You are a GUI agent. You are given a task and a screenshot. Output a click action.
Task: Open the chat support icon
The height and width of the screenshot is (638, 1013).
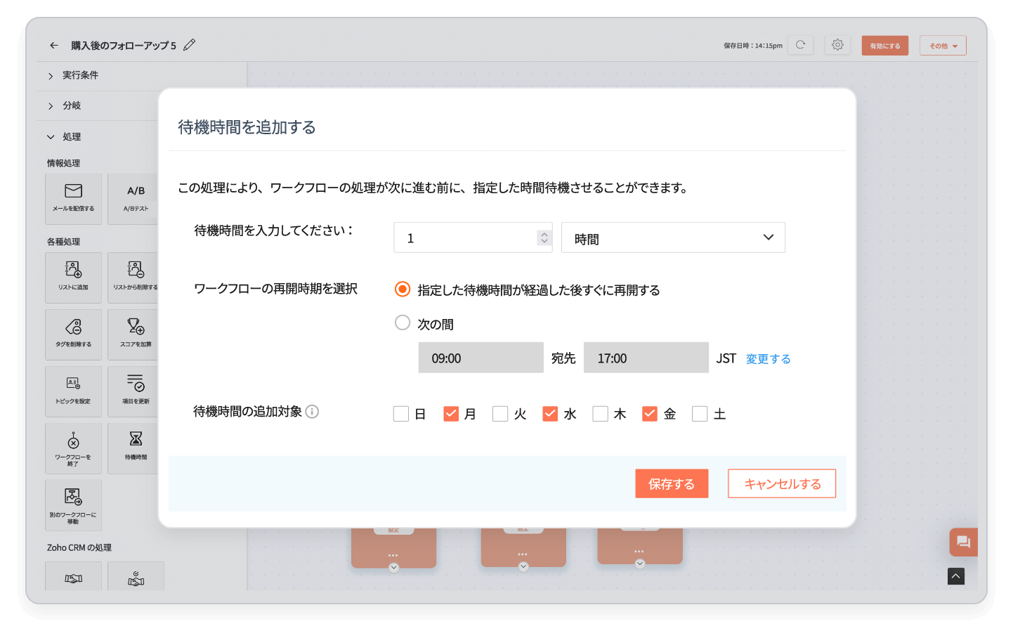(963, 542)
